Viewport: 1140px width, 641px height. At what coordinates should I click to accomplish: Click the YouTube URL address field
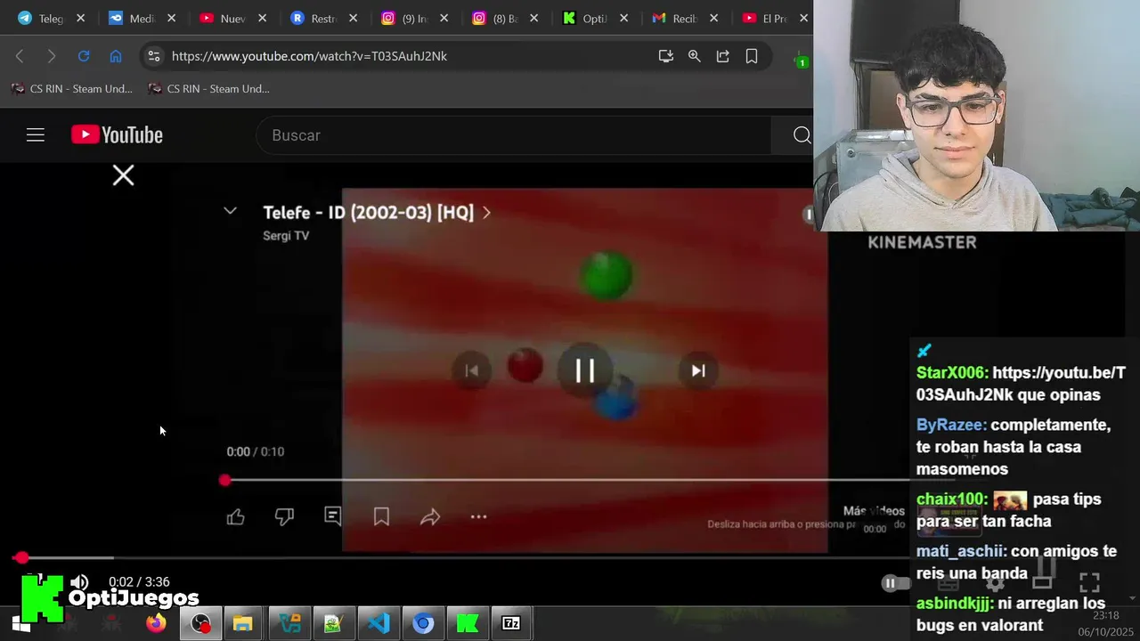pos(309,56)
